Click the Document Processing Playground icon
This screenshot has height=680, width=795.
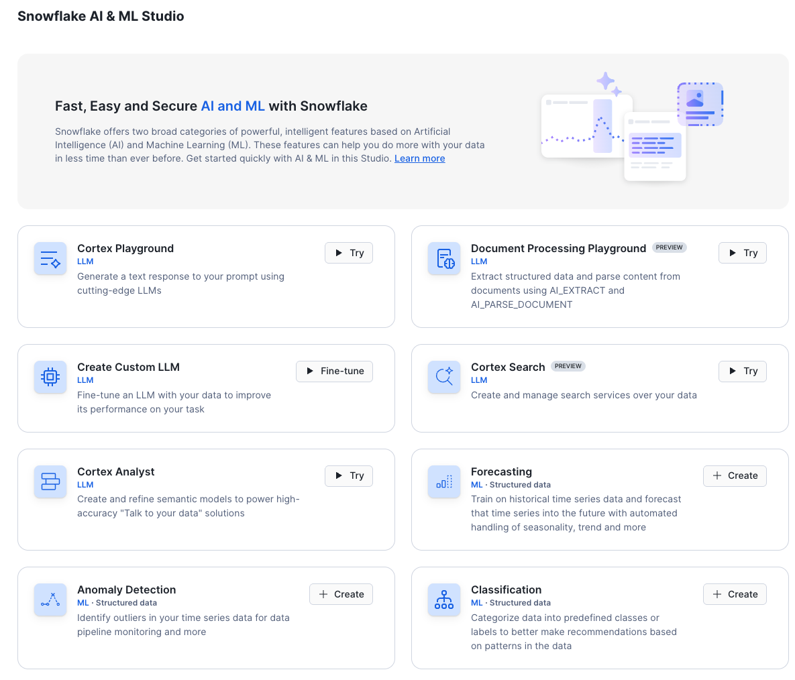(444, 259)
